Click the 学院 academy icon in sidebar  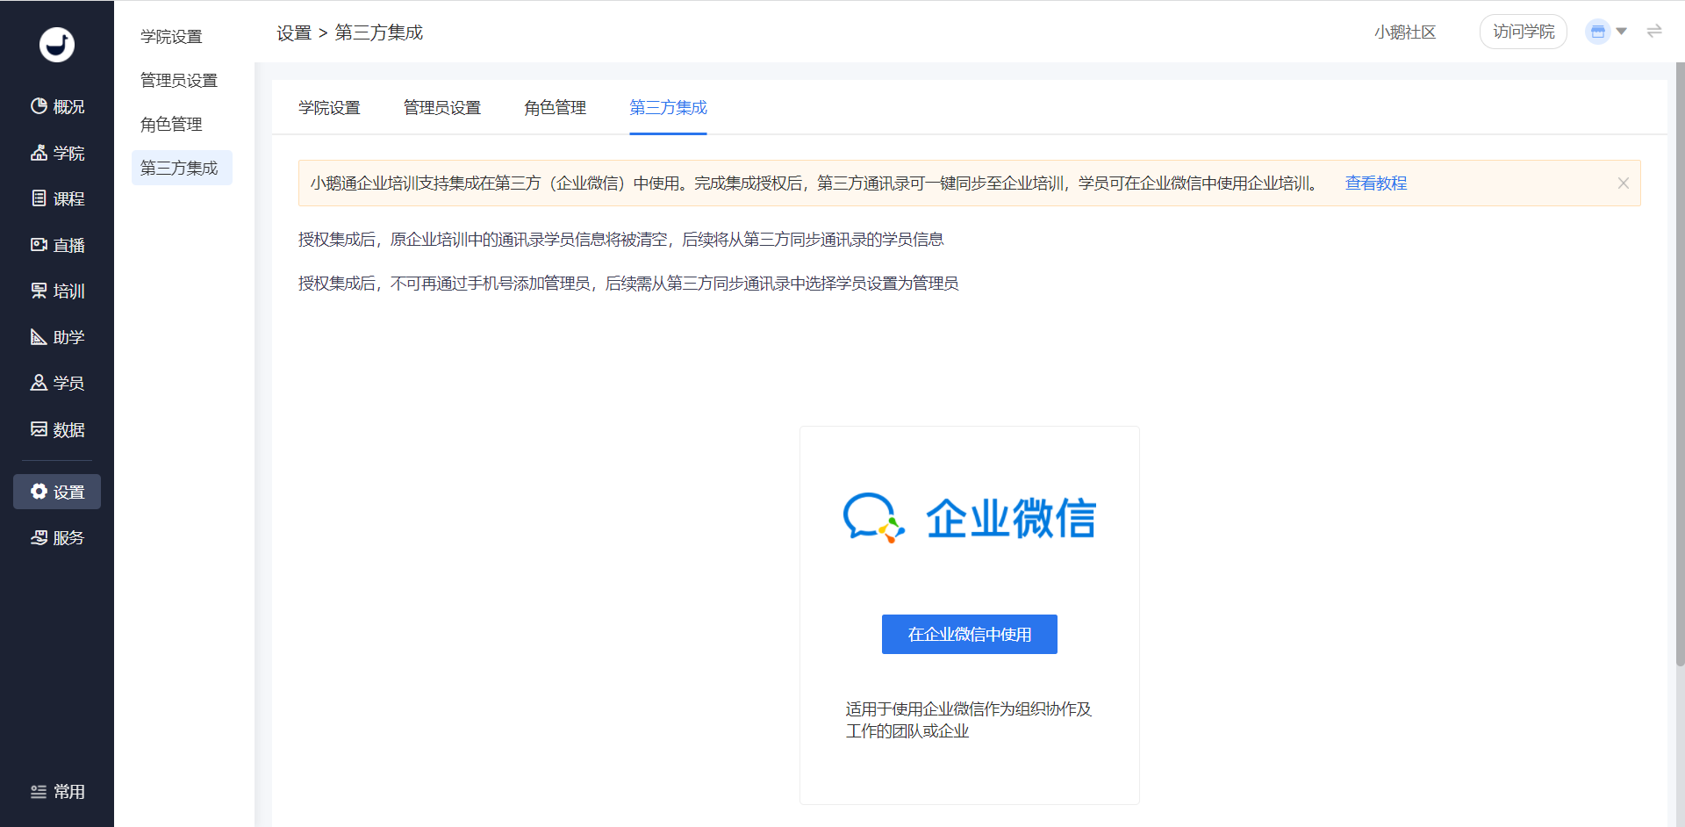tap(39, 153)
